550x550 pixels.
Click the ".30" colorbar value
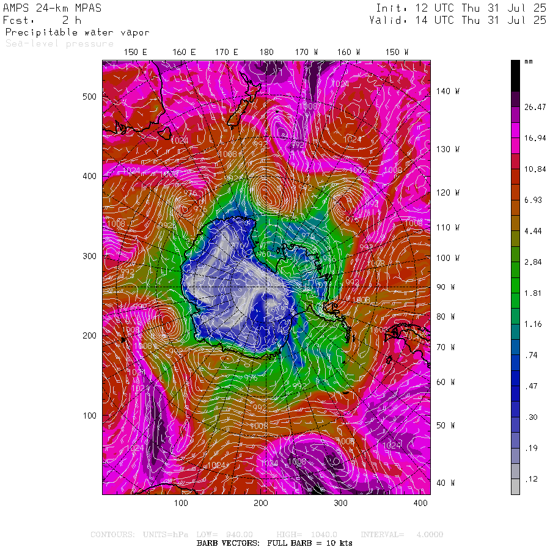(531, 417)
